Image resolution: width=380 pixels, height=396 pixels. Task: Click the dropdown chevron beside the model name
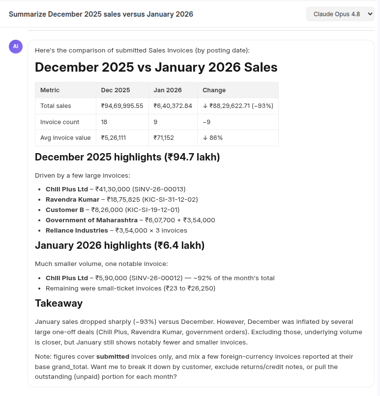[x=370, y=14]
